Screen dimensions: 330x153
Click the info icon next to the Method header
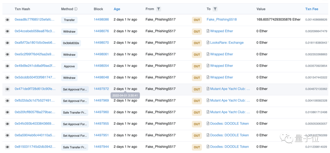coord(76,9)
